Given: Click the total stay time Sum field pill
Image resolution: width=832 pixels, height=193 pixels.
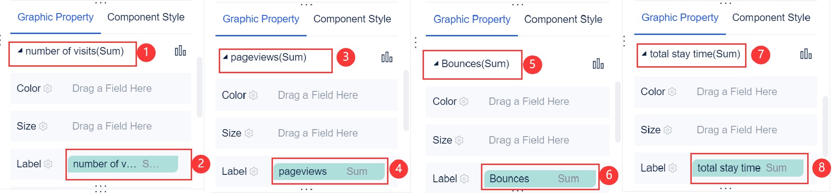Looking at the screenshot, I should pos(746,168).
